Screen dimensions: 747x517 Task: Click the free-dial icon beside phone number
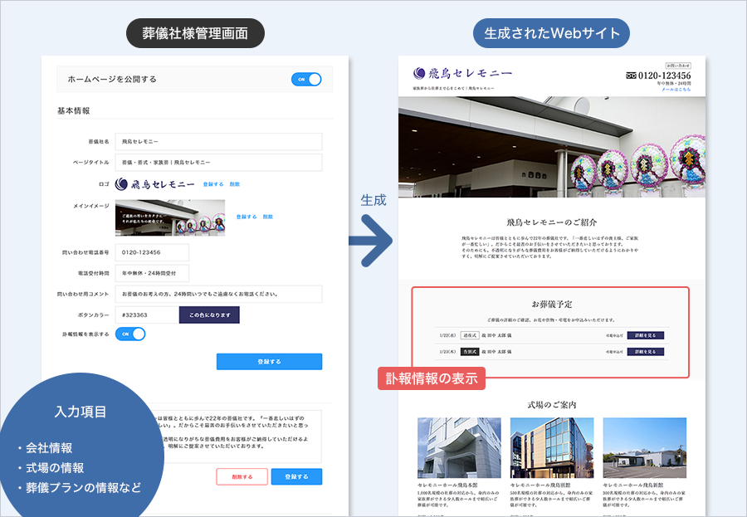click(632, 76)
